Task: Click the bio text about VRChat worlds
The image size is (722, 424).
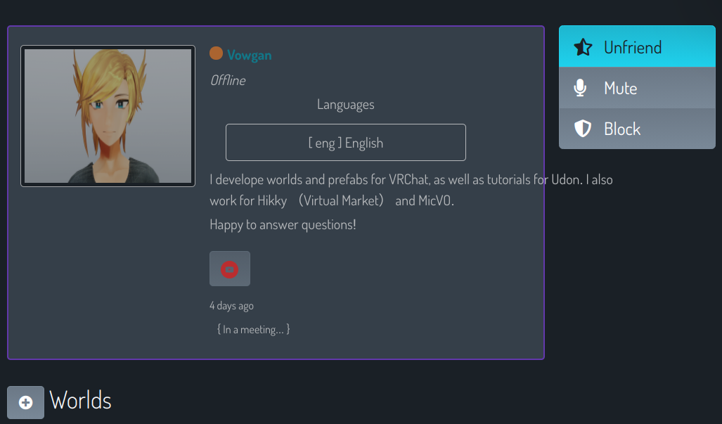Action: 411,179
